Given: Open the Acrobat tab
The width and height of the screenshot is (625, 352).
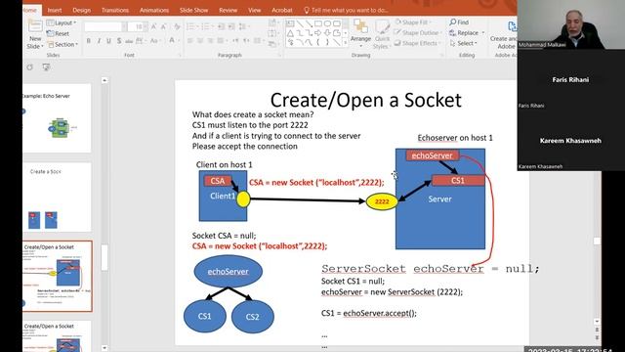Looking at the screenshot, I should click(x=282, y=10).
